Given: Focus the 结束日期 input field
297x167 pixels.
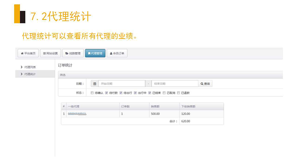Looking at the screenshot, I should [175, 84].
